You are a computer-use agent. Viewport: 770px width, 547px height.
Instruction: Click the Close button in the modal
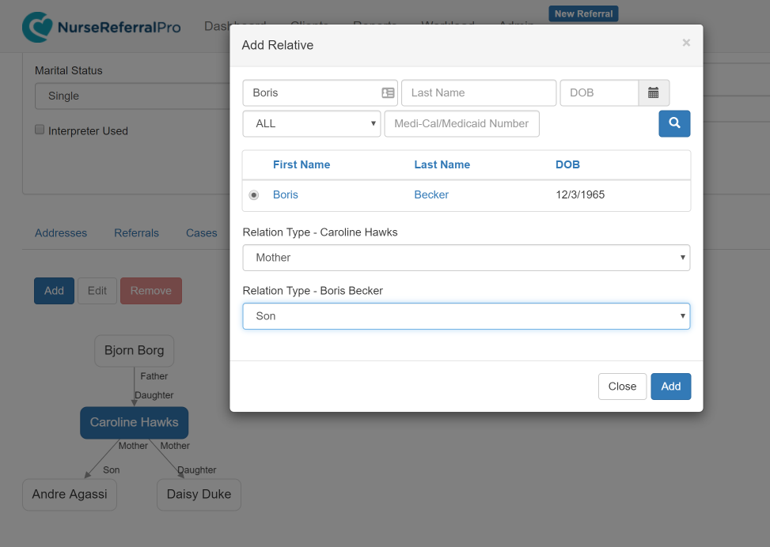[x=622, y=386]
